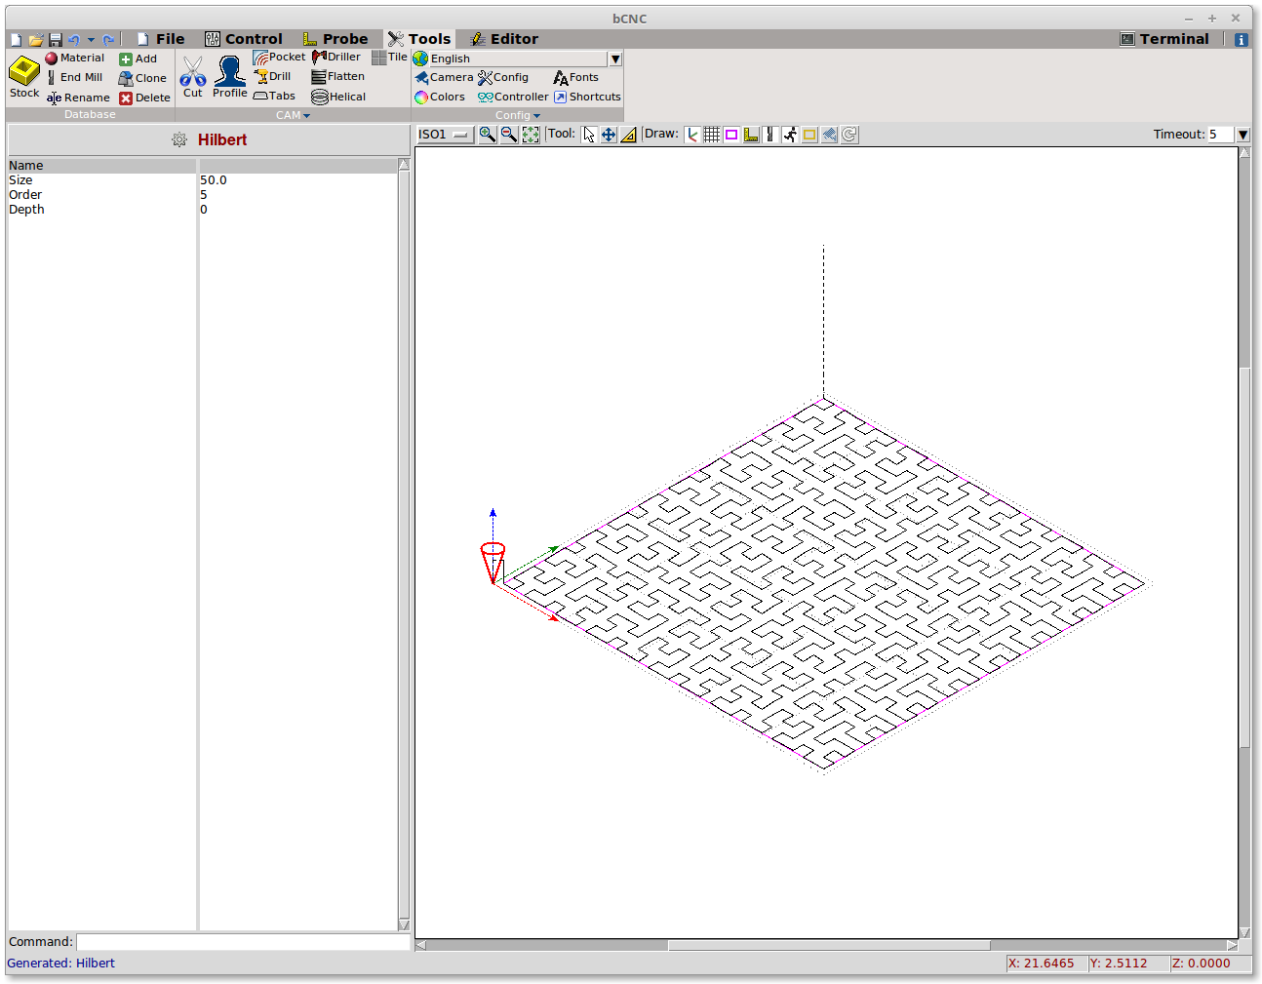The image size is (1262, 984).
Task: Click the Command input field
Action: coord(242,942)
